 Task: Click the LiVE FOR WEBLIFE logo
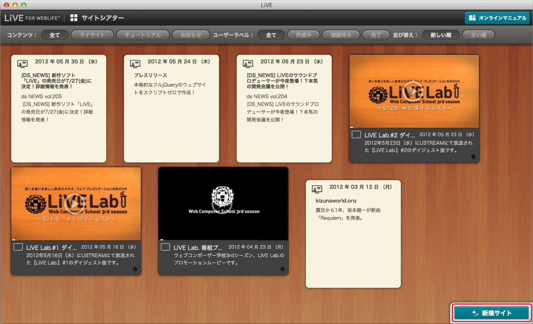click(x=33, y=18)
